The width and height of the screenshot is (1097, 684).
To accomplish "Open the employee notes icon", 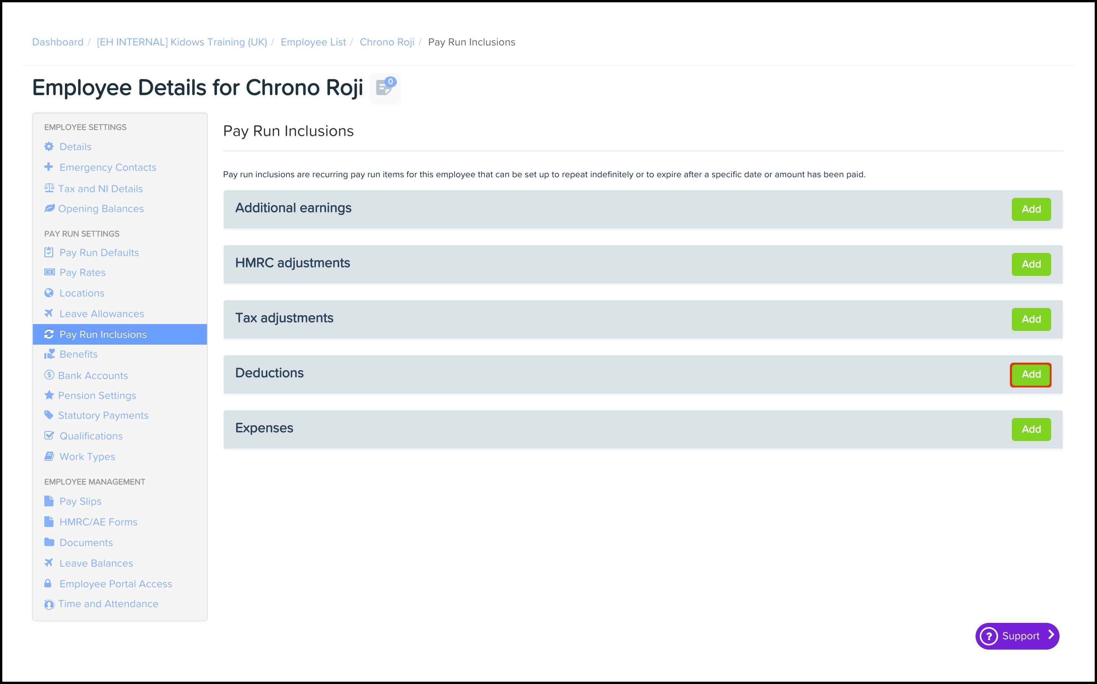I will point(385,88).
